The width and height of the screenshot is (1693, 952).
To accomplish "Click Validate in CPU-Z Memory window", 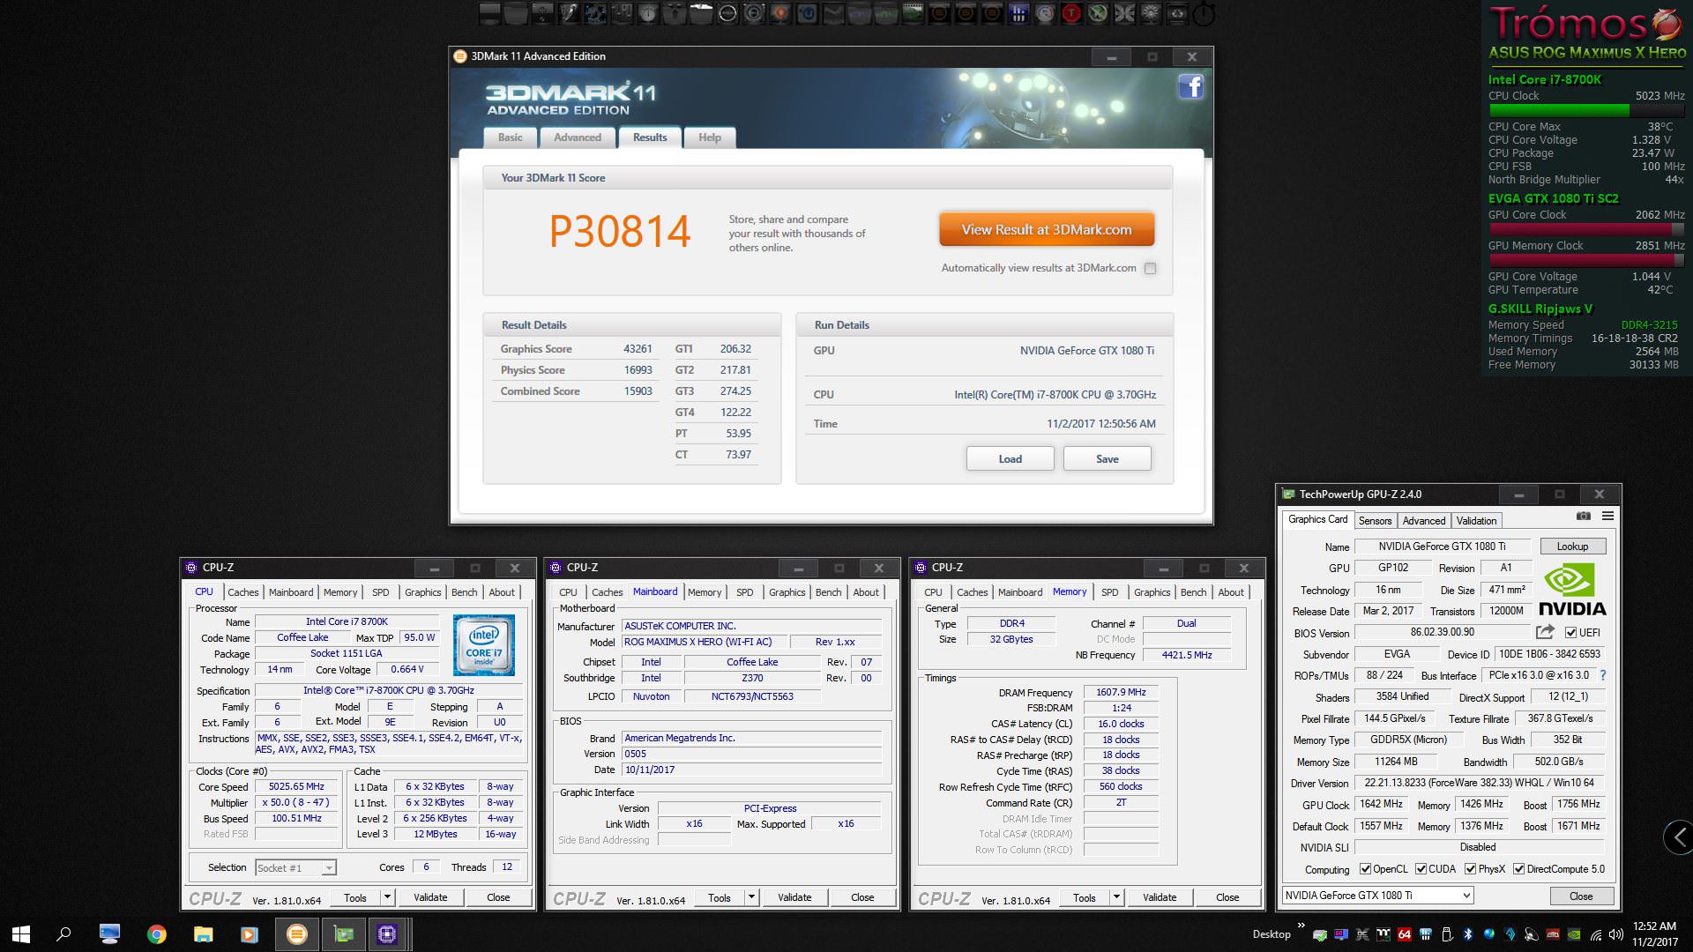I will click(x=1160, y=897).
